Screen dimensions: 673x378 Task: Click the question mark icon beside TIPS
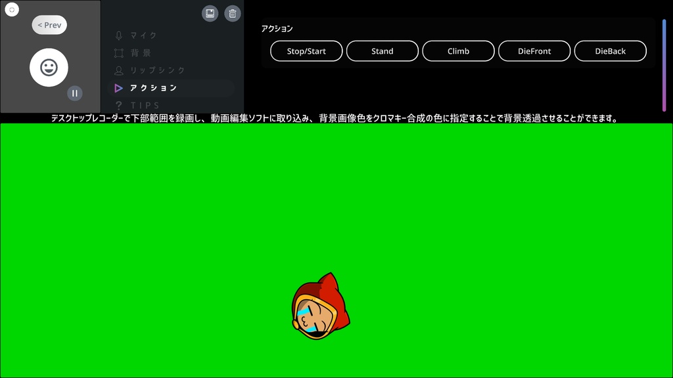[119, 105]
